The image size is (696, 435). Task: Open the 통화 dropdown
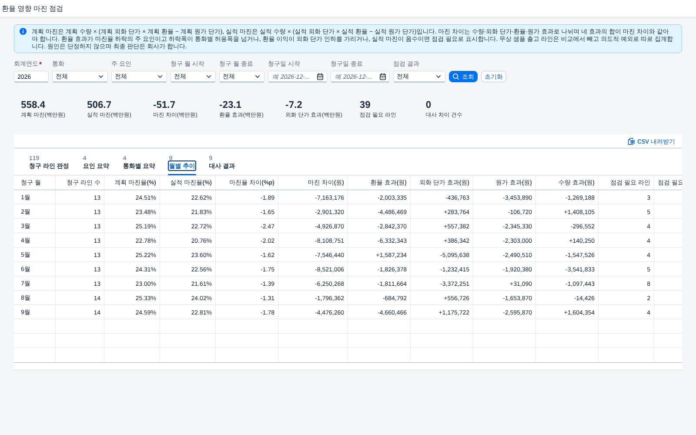80,77
